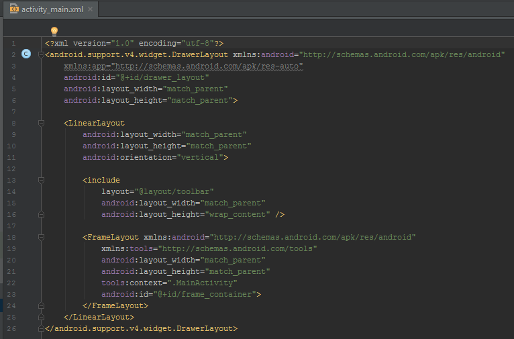Click the </FrameLayout> closing tag
The image size is (514, 339).
115,305
